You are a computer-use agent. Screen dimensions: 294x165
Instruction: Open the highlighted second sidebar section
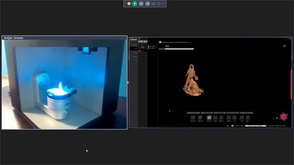[134, 49]
